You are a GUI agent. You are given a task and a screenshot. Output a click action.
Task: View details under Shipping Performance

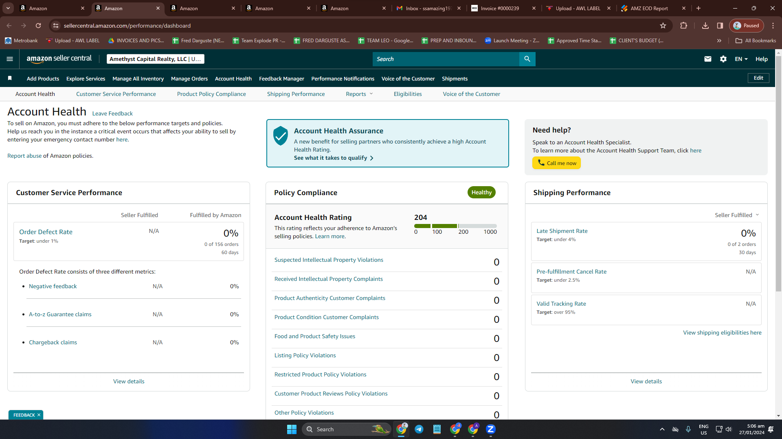point(646,381)
